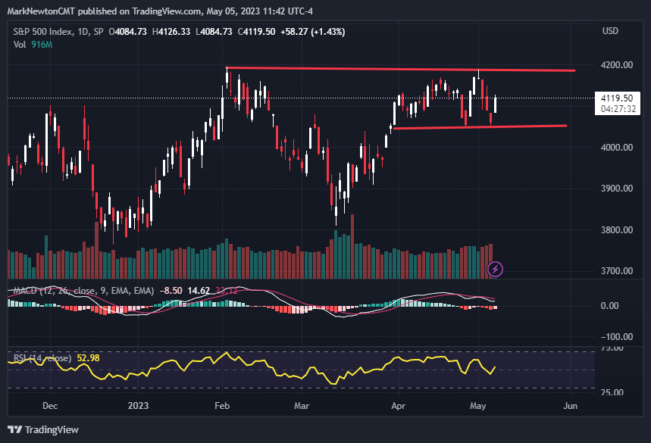
Task: Click the purple lightning bolt trading icon
Action: coord(494,269)
